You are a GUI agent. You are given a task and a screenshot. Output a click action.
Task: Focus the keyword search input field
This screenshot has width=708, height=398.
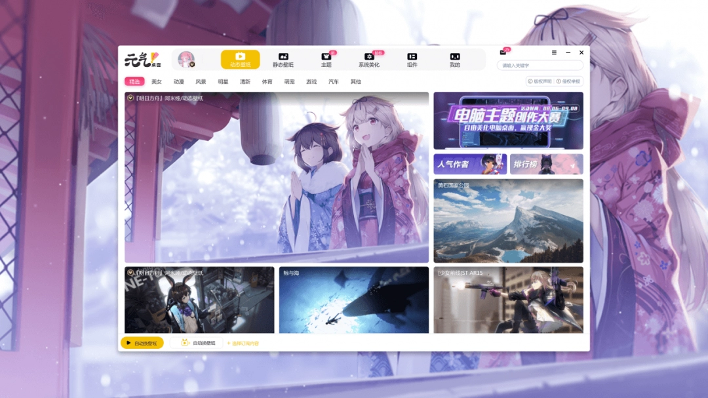point(540,66)
